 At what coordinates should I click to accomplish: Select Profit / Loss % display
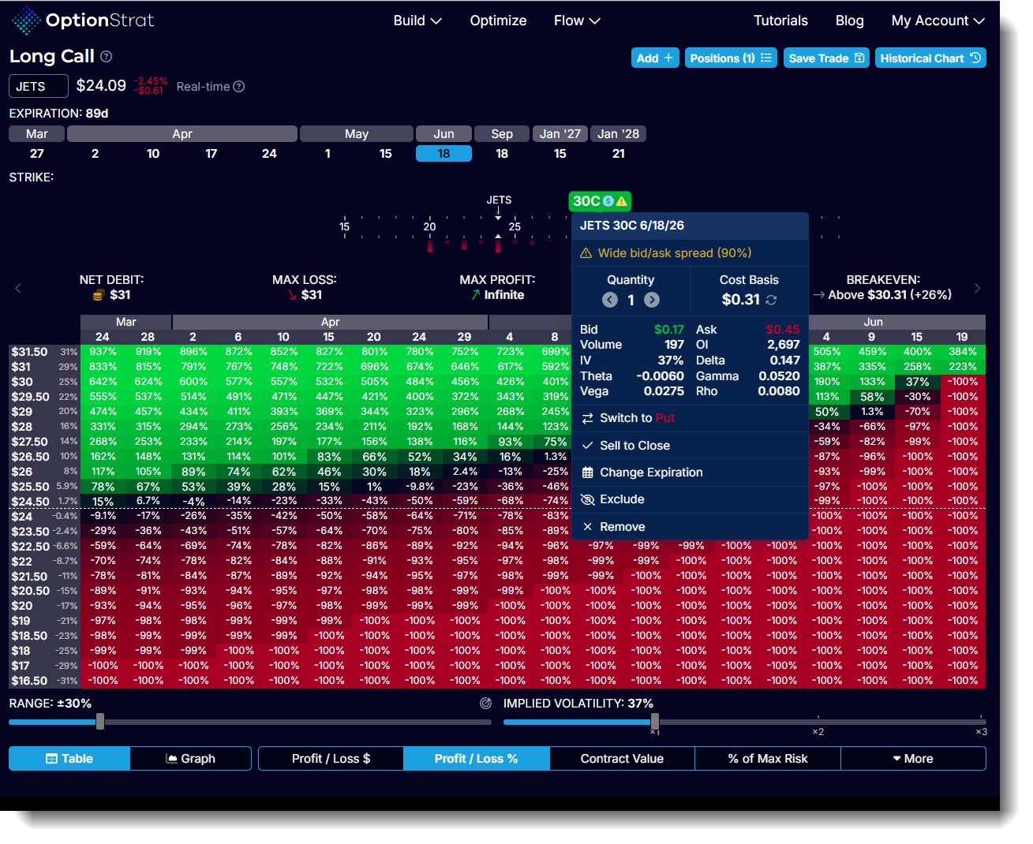tap(476, 759)
